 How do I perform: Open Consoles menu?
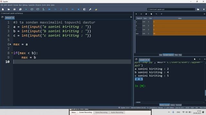click(32, 5)
